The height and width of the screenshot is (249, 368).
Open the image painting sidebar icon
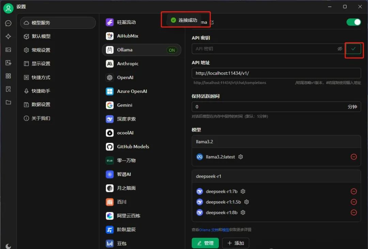pyautogui.click(x=8, y=50)
